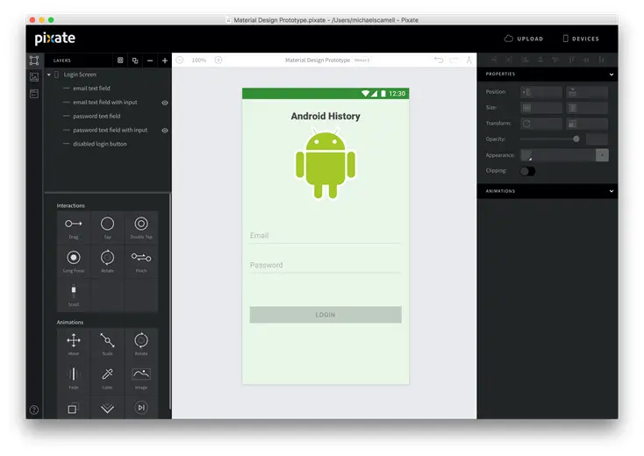
Task: Add a new layer with plus icon
Action: pos(165,61)
